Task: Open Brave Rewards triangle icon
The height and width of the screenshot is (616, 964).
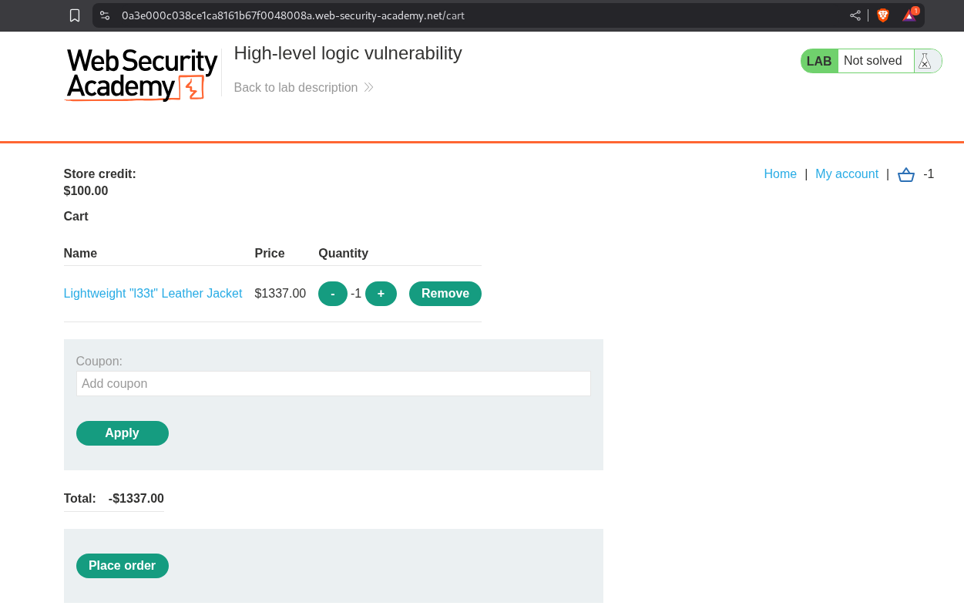Action: tap(909, 15)
